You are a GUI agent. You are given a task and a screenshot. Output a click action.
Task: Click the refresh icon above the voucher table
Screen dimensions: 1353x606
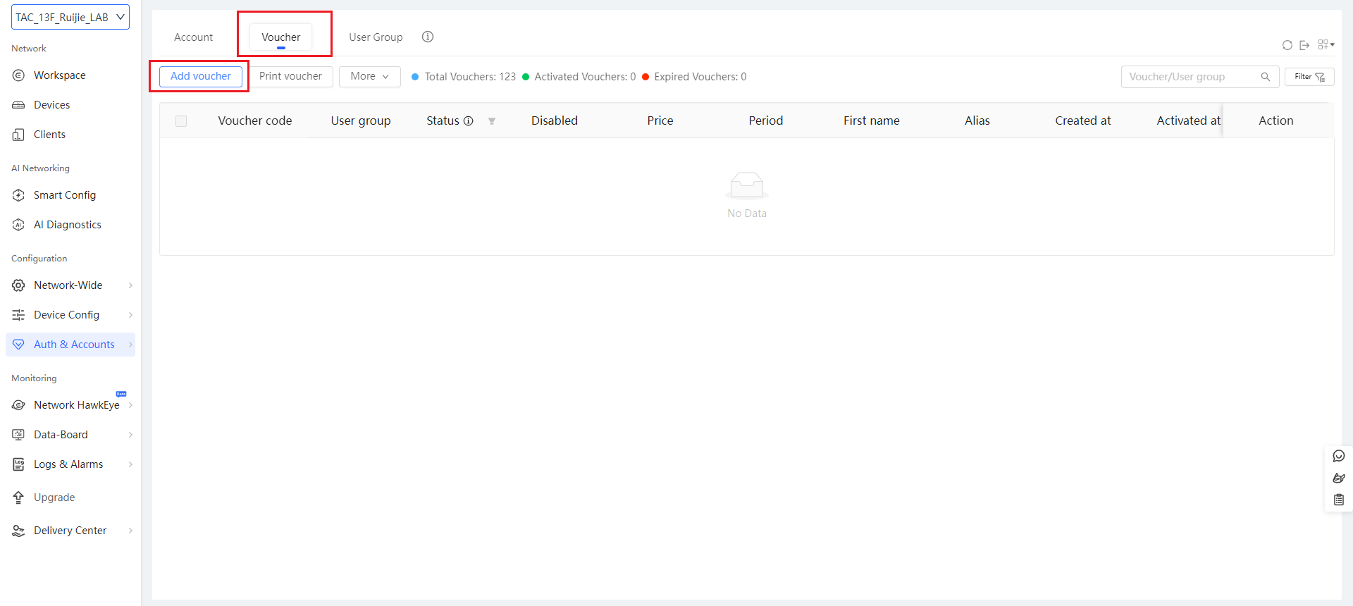(1287, 45)
